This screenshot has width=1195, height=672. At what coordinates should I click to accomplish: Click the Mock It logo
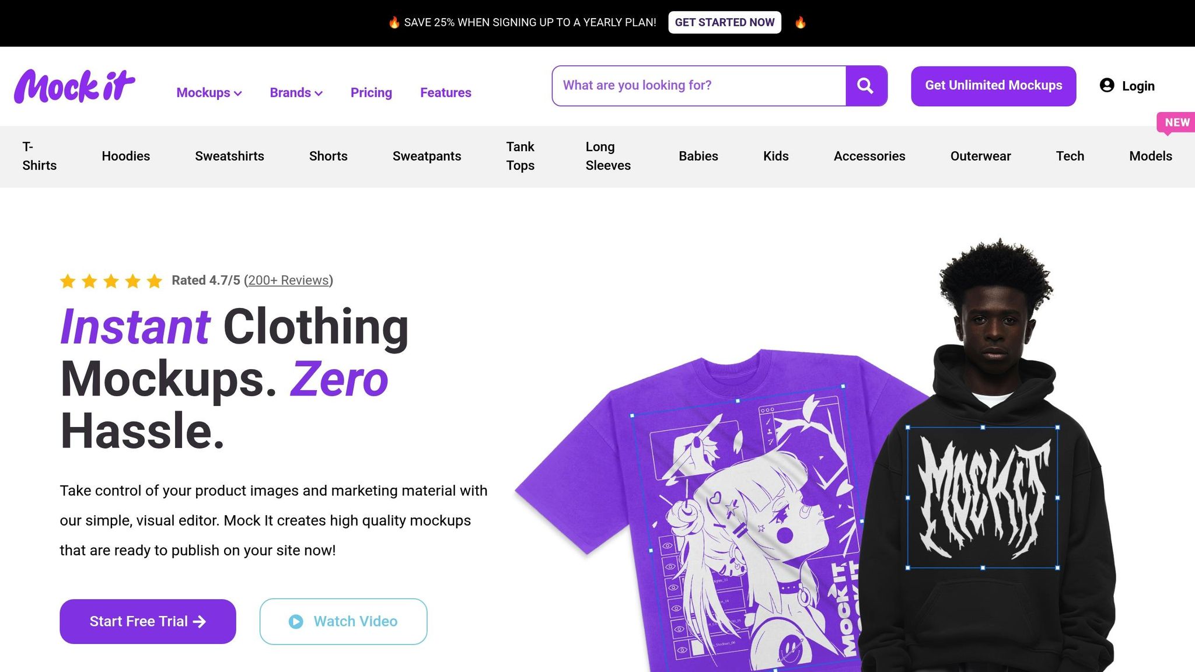point(75,86)
